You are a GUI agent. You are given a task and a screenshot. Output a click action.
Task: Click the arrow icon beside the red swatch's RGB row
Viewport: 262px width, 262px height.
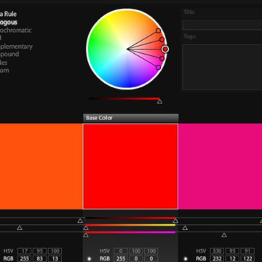[x=89, y=259]
